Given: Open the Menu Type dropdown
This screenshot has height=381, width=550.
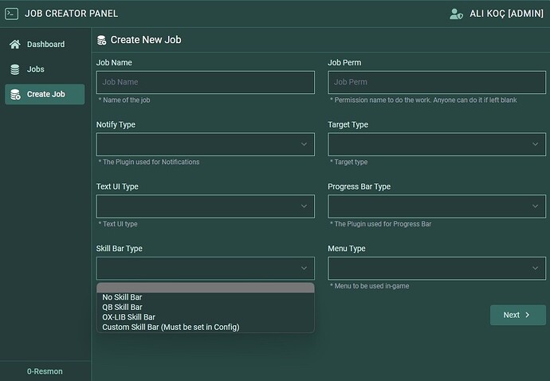Looking at the screenshot, I should [x=437, y=269].
